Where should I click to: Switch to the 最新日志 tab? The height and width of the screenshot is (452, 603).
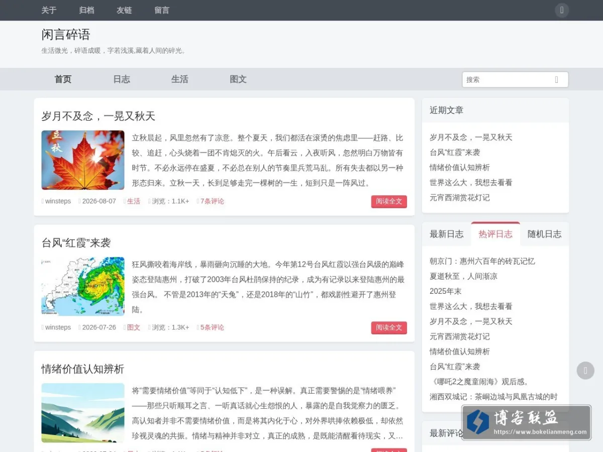447,234
